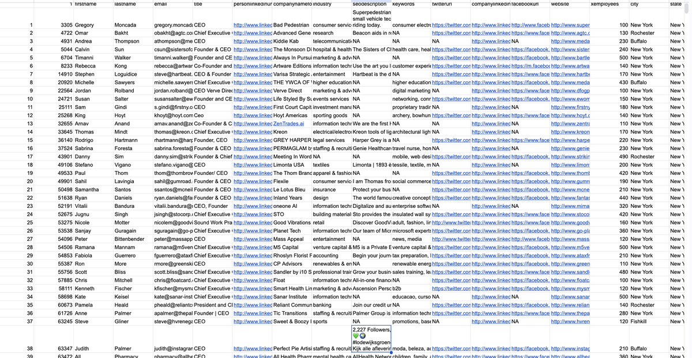Open the http://www.instag website link

pyautogui.click(x=570, y=348)
